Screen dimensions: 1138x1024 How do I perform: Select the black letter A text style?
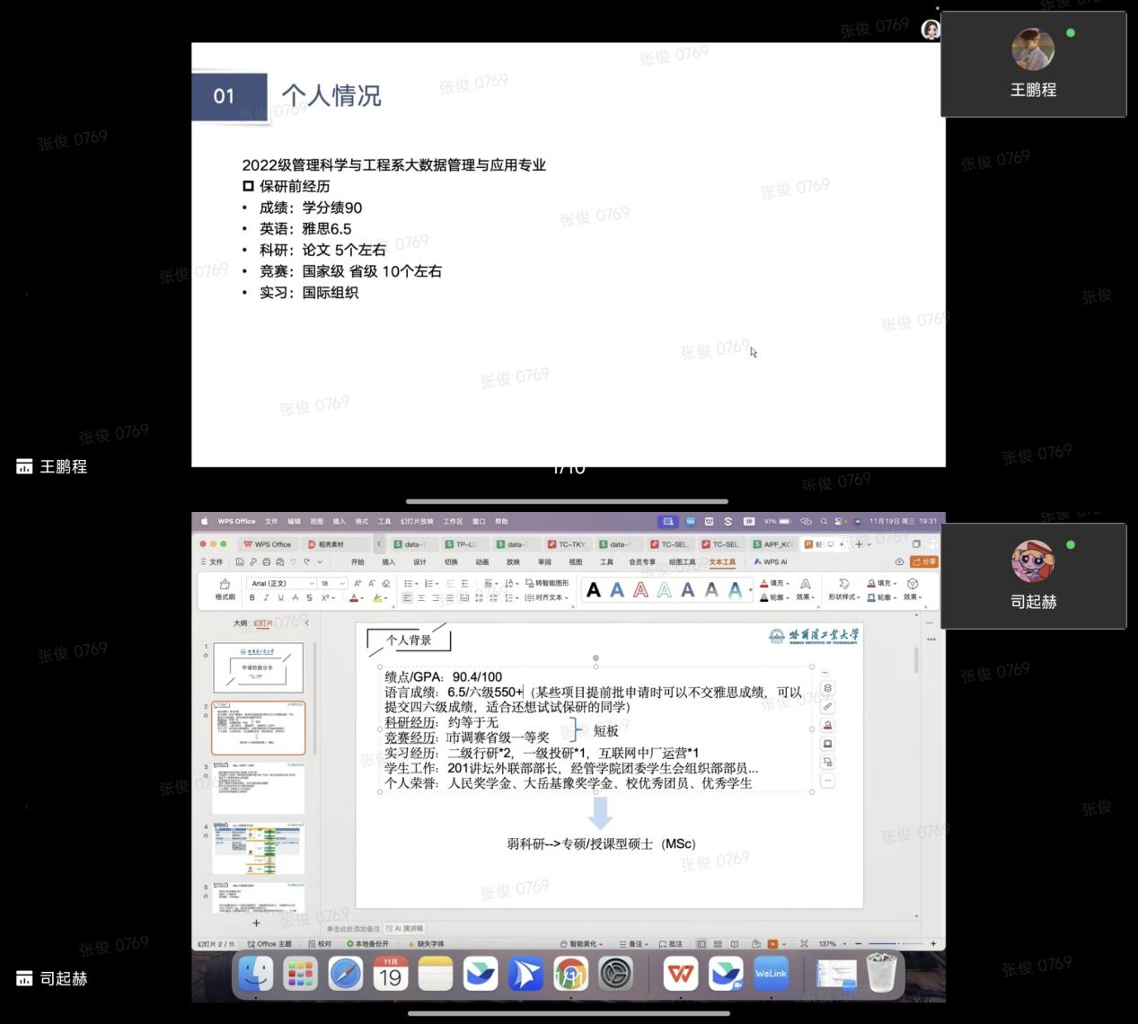coord(594,590)
